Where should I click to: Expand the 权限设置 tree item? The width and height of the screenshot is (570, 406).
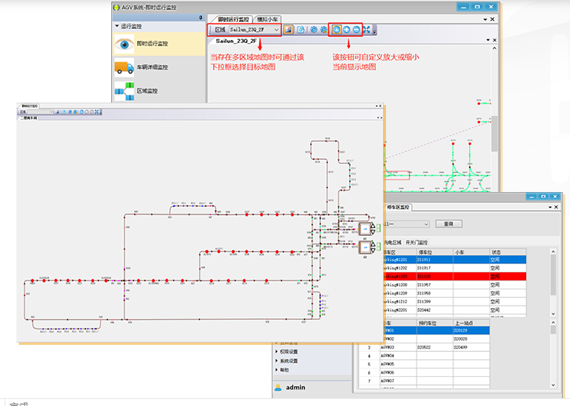click(288, 351)
